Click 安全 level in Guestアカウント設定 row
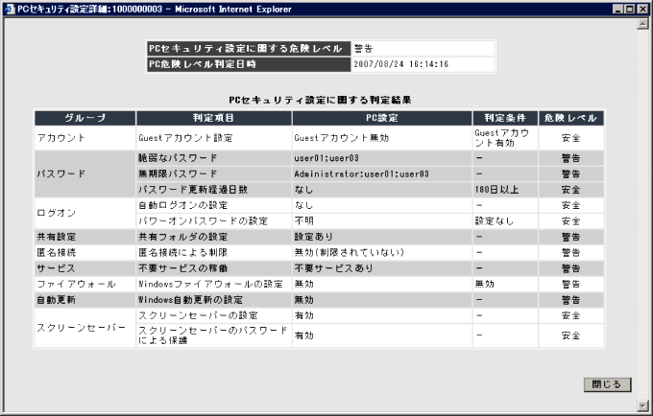 pos(571,138)
